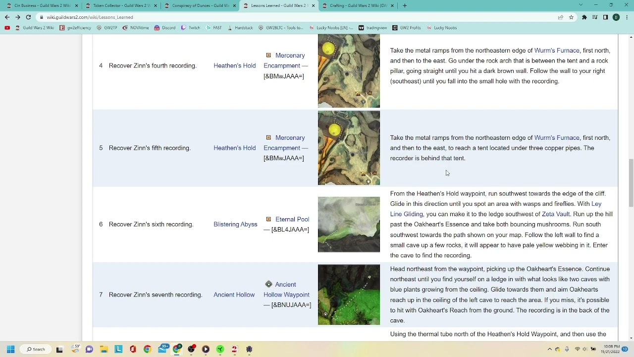The height and width of the screenshot is (357, 634).
Task: Open the Chrome profile avatar D
Action: [616, 17]
